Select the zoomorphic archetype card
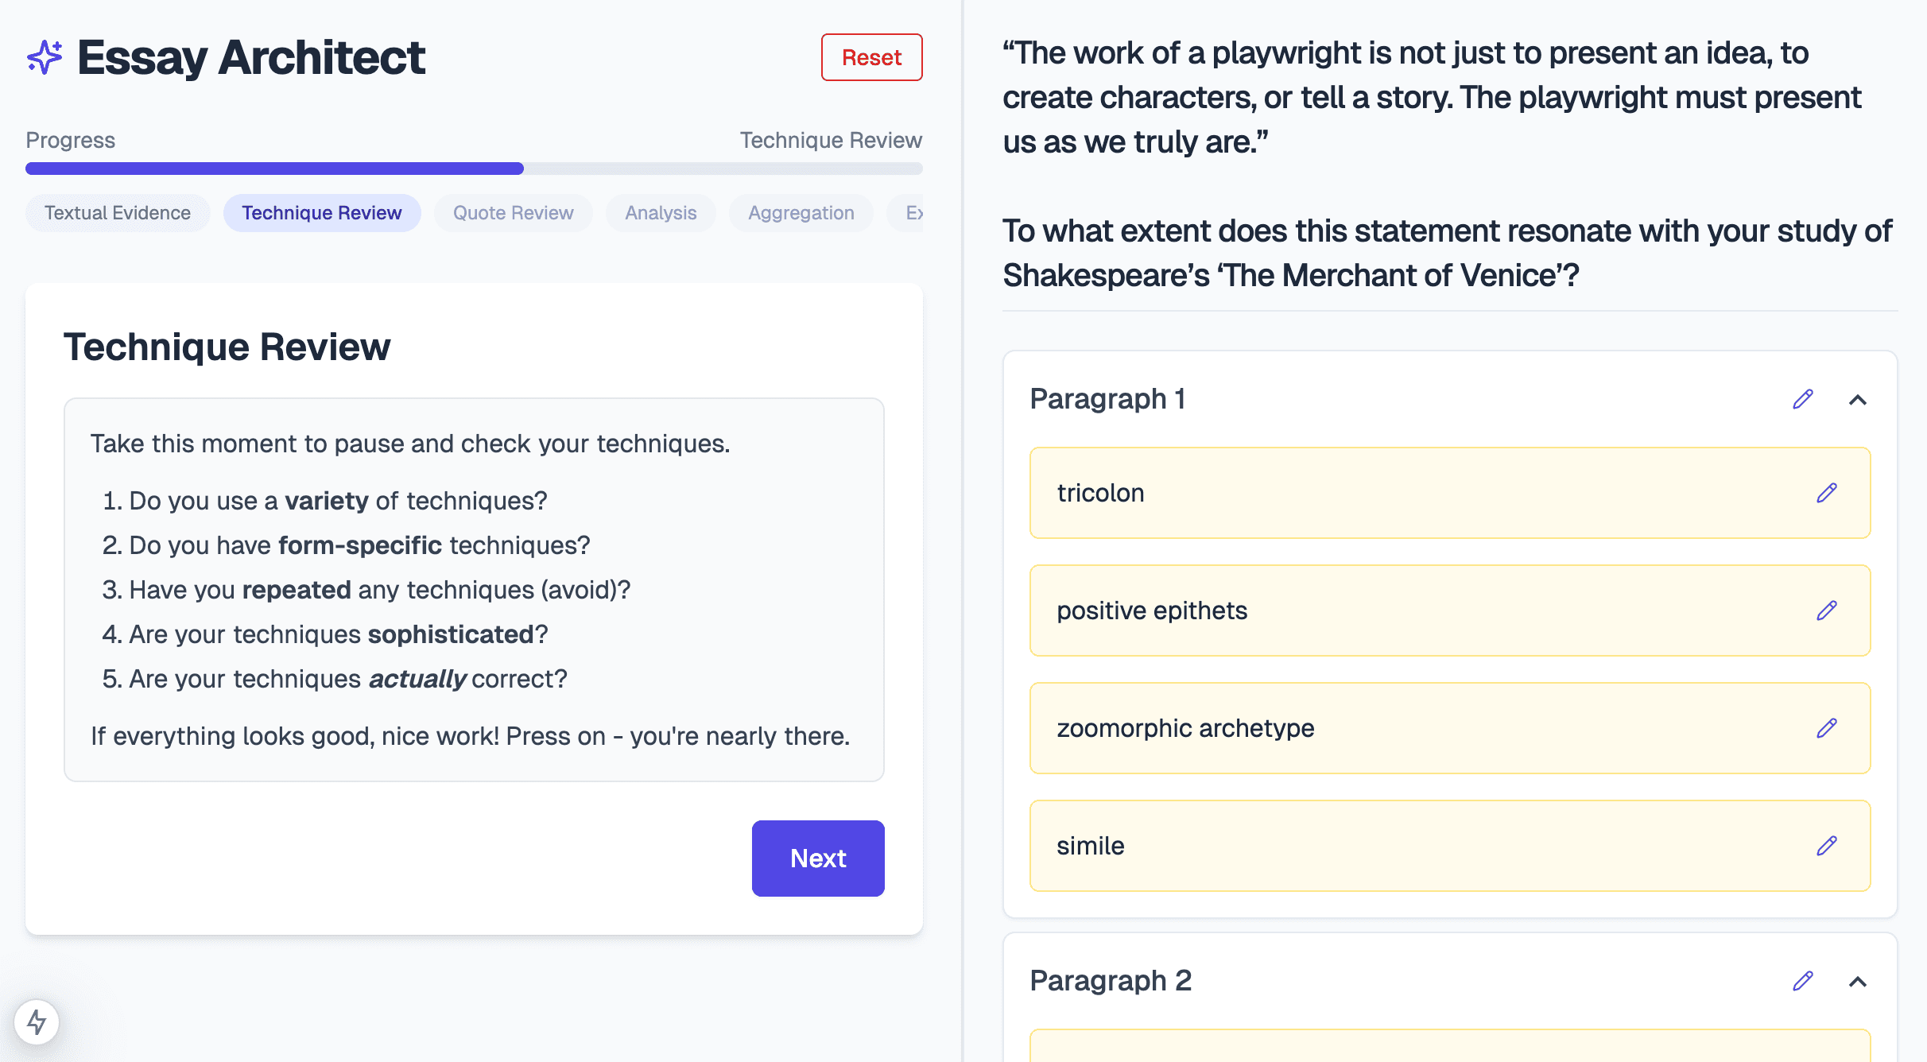This screenshot has width=1927, height=1062. [1450, 728]
